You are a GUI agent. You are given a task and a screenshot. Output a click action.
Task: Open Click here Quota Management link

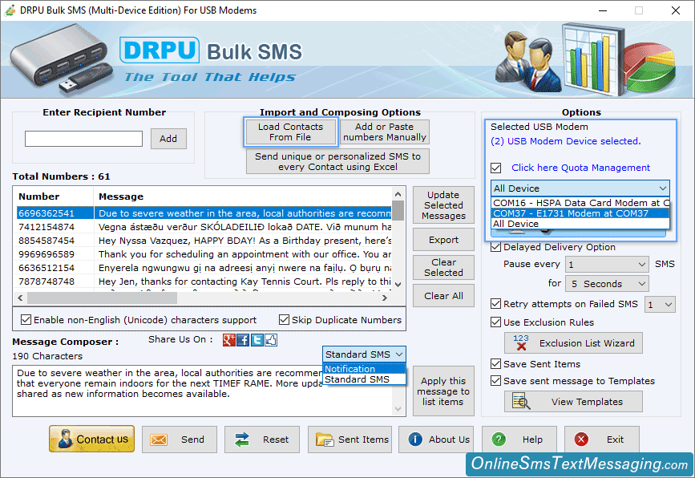click(580, 168)
